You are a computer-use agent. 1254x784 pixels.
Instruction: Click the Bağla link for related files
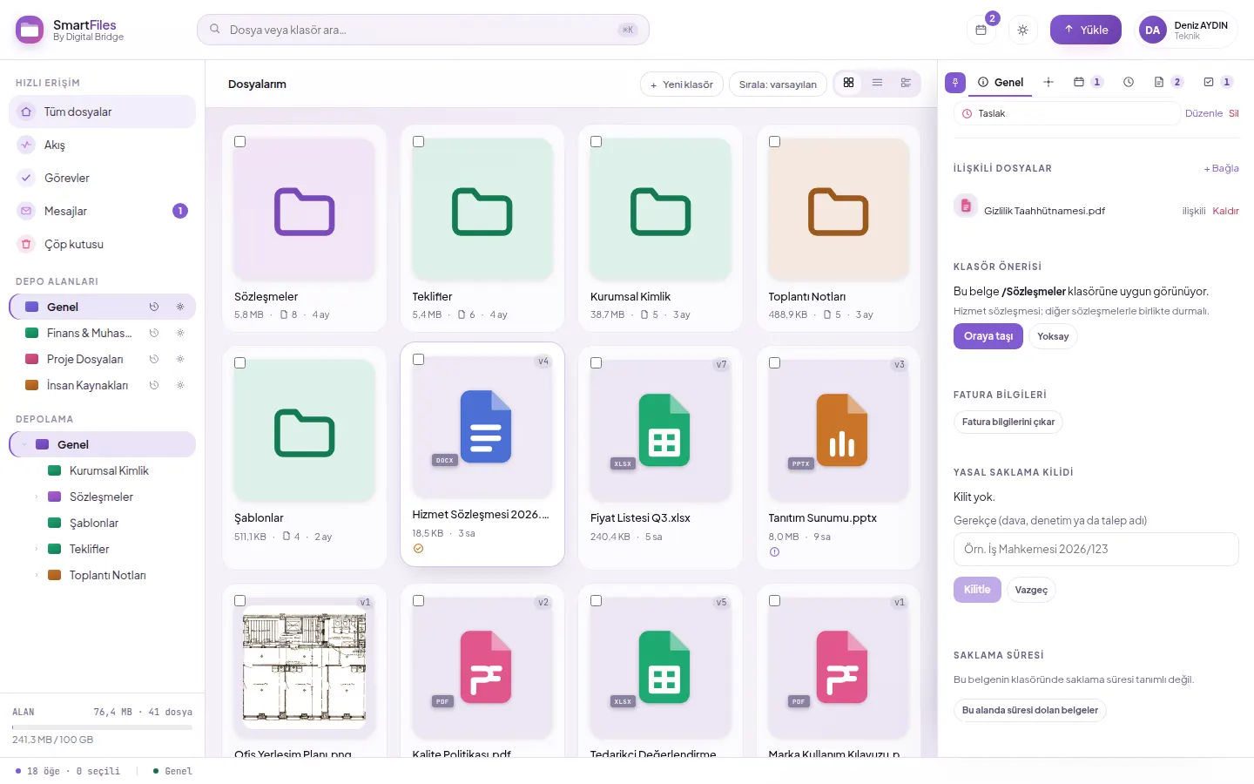coord(1221,168)
